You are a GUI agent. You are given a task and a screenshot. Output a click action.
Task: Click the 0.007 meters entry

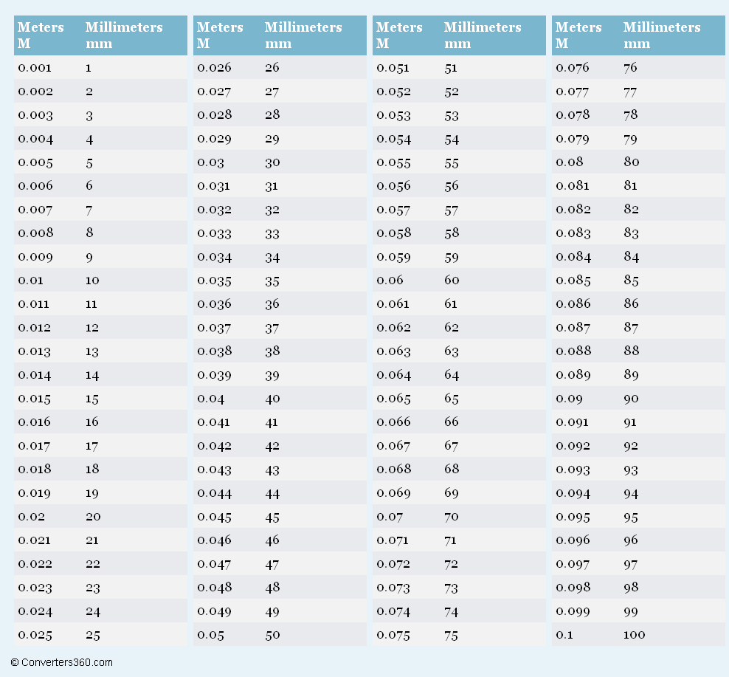tap(35, 210)
